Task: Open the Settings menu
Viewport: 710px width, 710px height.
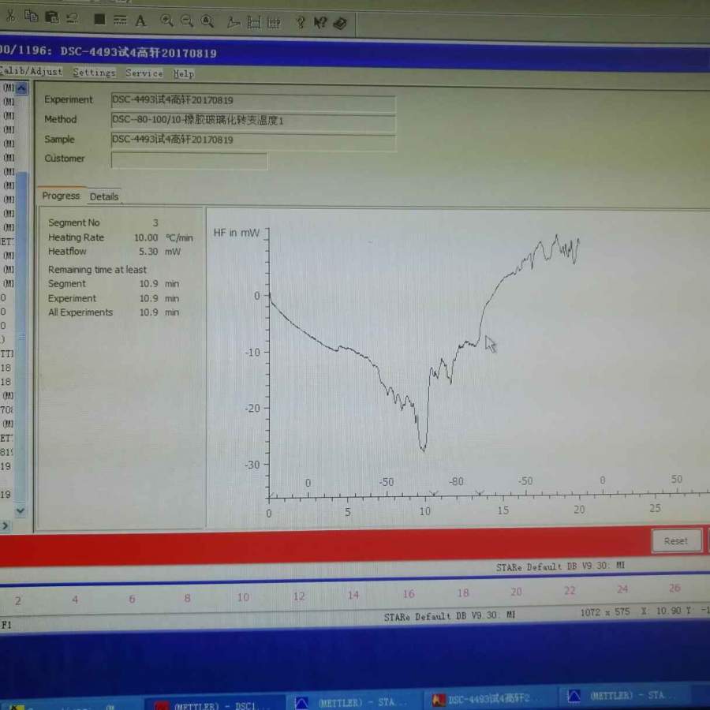Action: pyautogui.click(x=94, y=72)
